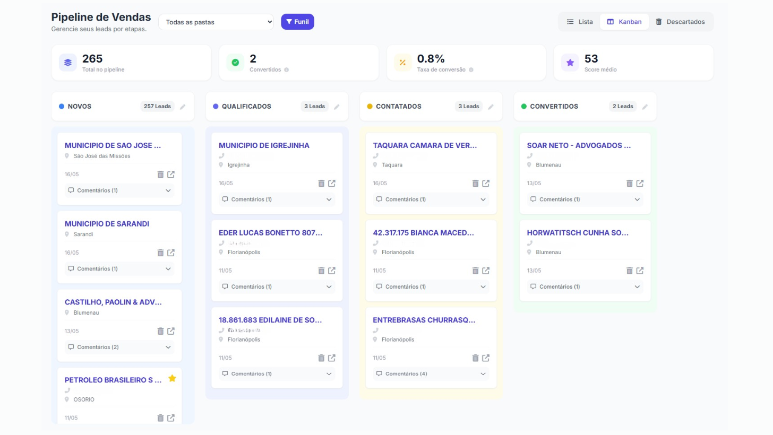Click the 3 Leads badge in CONTATADOS
This screenshot has width=773, height=435.
tap(469, 107)
